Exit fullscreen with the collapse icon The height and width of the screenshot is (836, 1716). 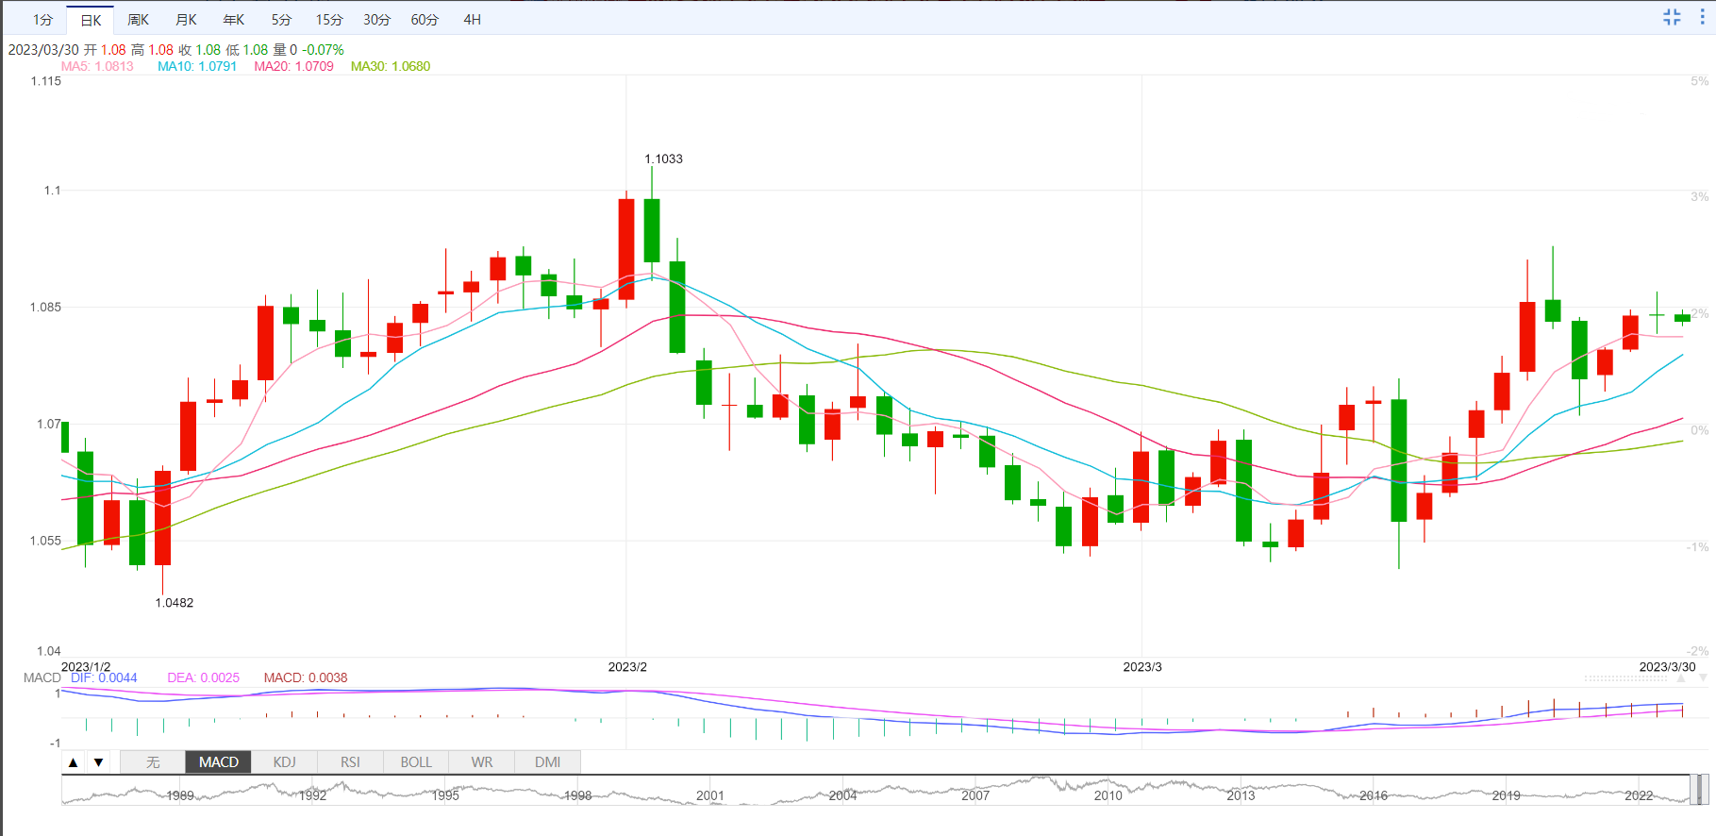(x=1672, y=17)
